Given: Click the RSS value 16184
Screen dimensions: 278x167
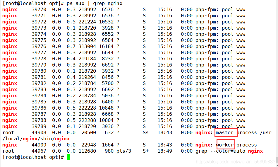Looking at the screenshot, I should [107, 46].
